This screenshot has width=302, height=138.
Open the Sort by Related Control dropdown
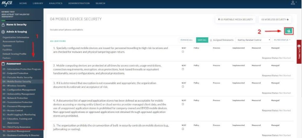253,40
